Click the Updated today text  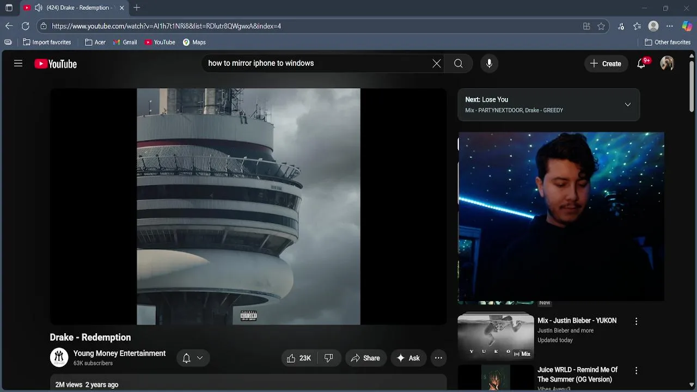click(555, 340)
